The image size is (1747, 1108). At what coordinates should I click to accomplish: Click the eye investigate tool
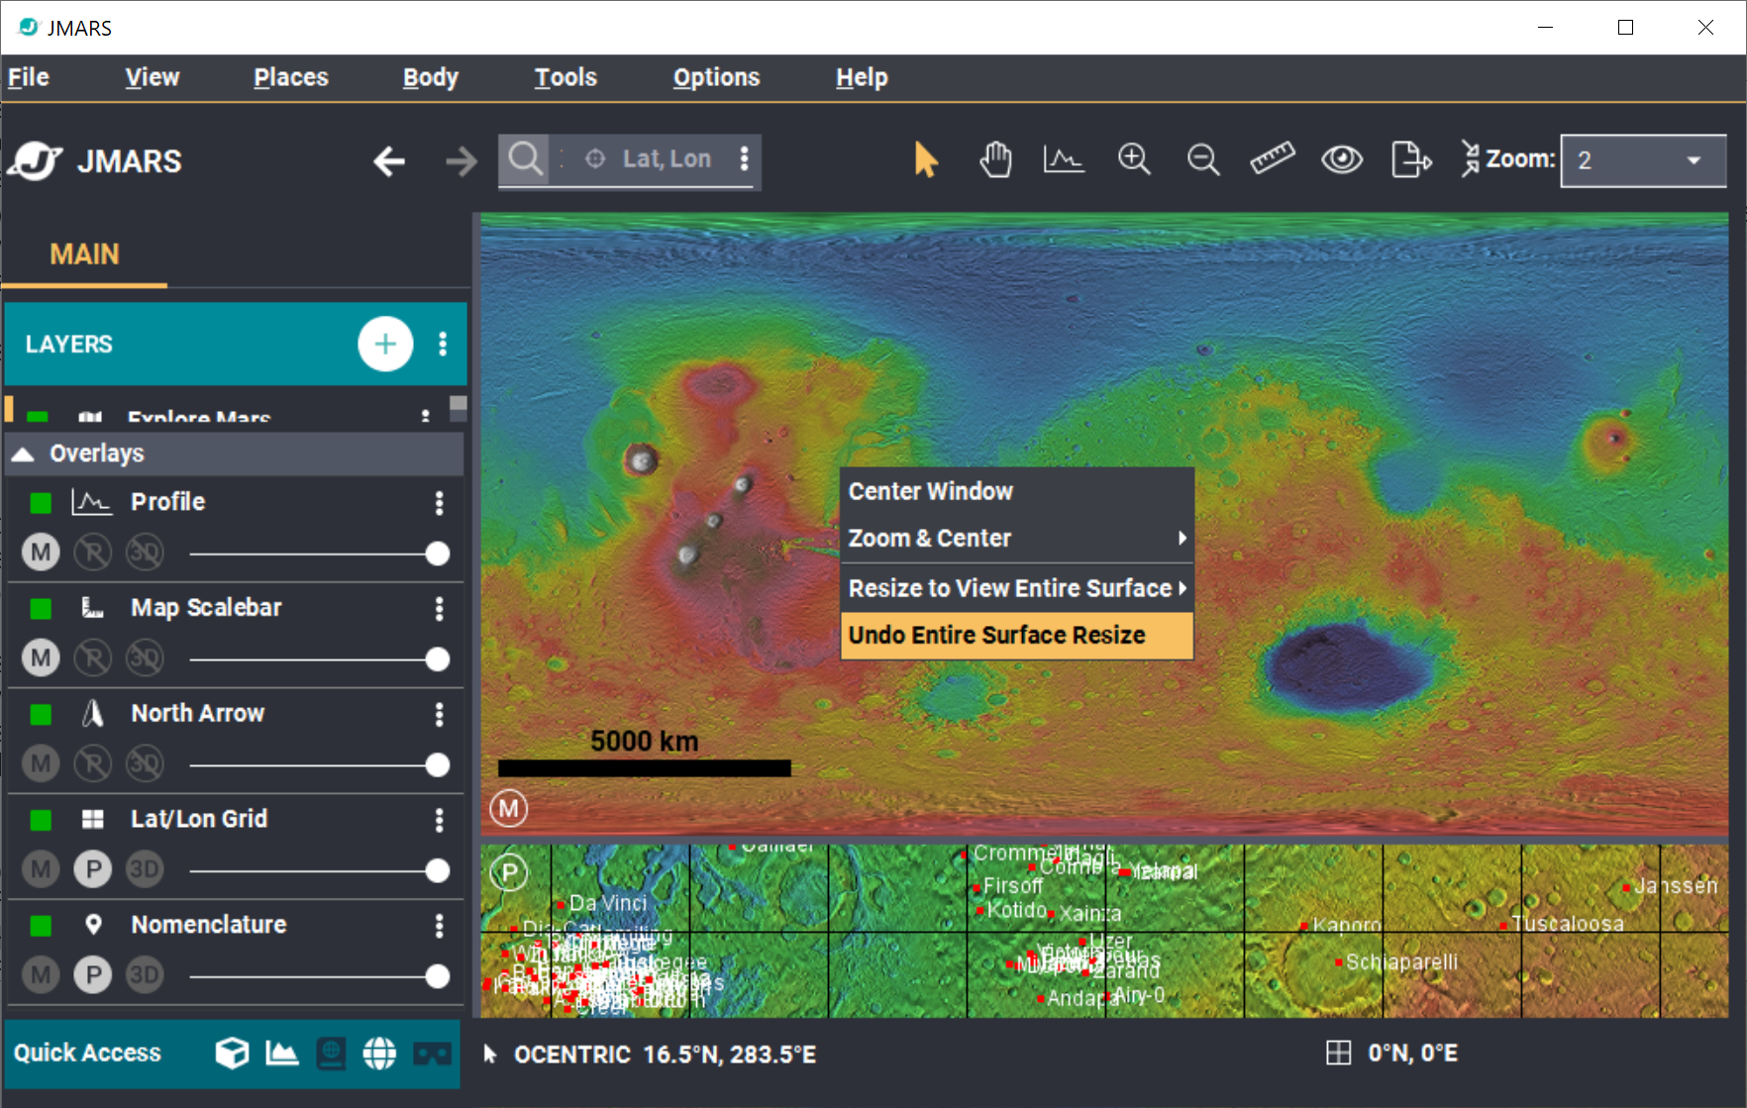1342,159
